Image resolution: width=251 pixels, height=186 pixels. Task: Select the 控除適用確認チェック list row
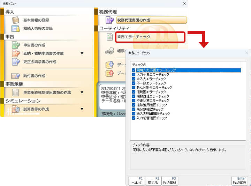coord(151,105)
